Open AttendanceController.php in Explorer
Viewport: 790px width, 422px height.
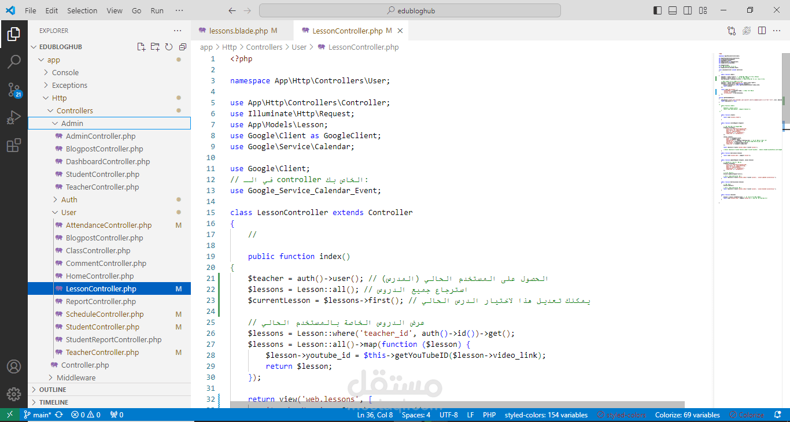click(x=109, y=225)
